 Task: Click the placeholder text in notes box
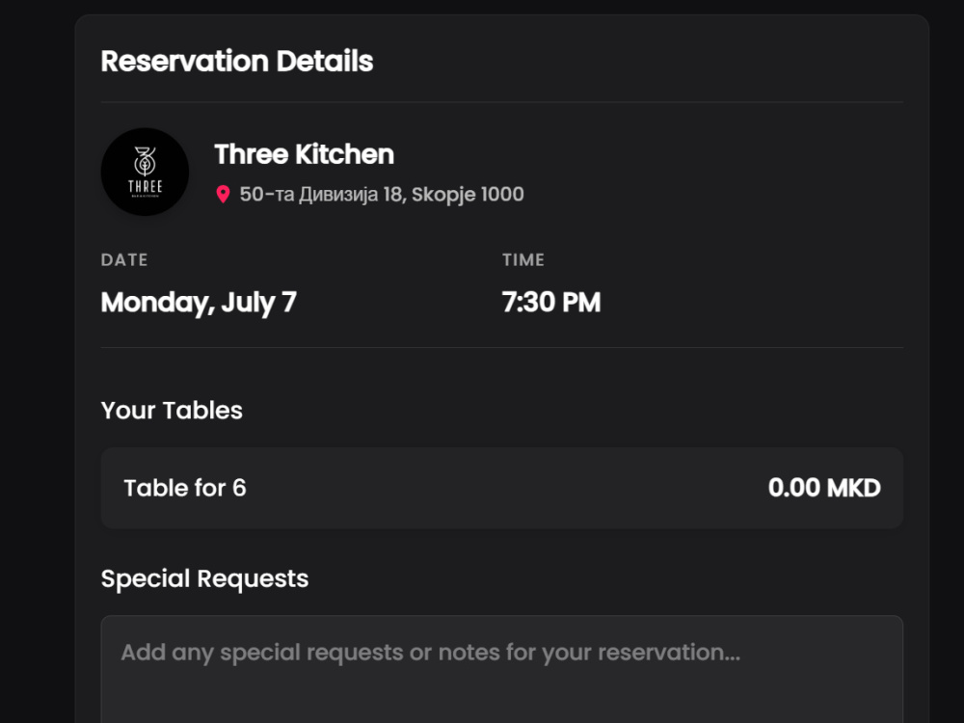(430, 653)
